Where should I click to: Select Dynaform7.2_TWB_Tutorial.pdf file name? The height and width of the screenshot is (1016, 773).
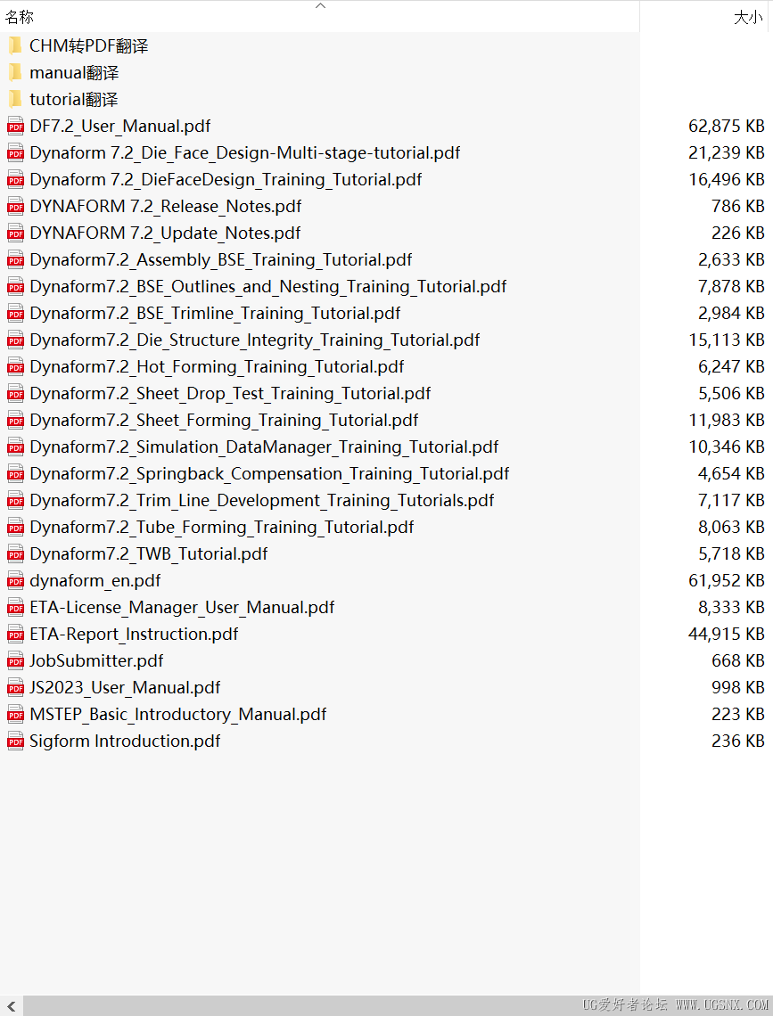click(x=148, y=553)
